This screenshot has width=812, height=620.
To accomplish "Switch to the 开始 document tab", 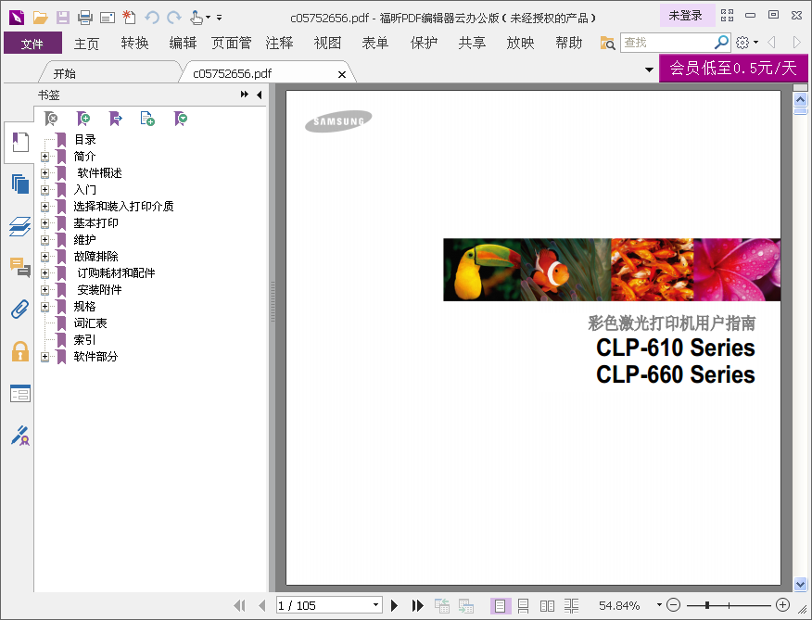I will [x=65, y=74].
